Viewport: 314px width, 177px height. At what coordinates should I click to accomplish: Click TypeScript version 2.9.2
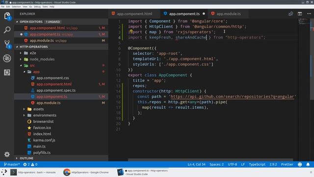coord(273,164)
